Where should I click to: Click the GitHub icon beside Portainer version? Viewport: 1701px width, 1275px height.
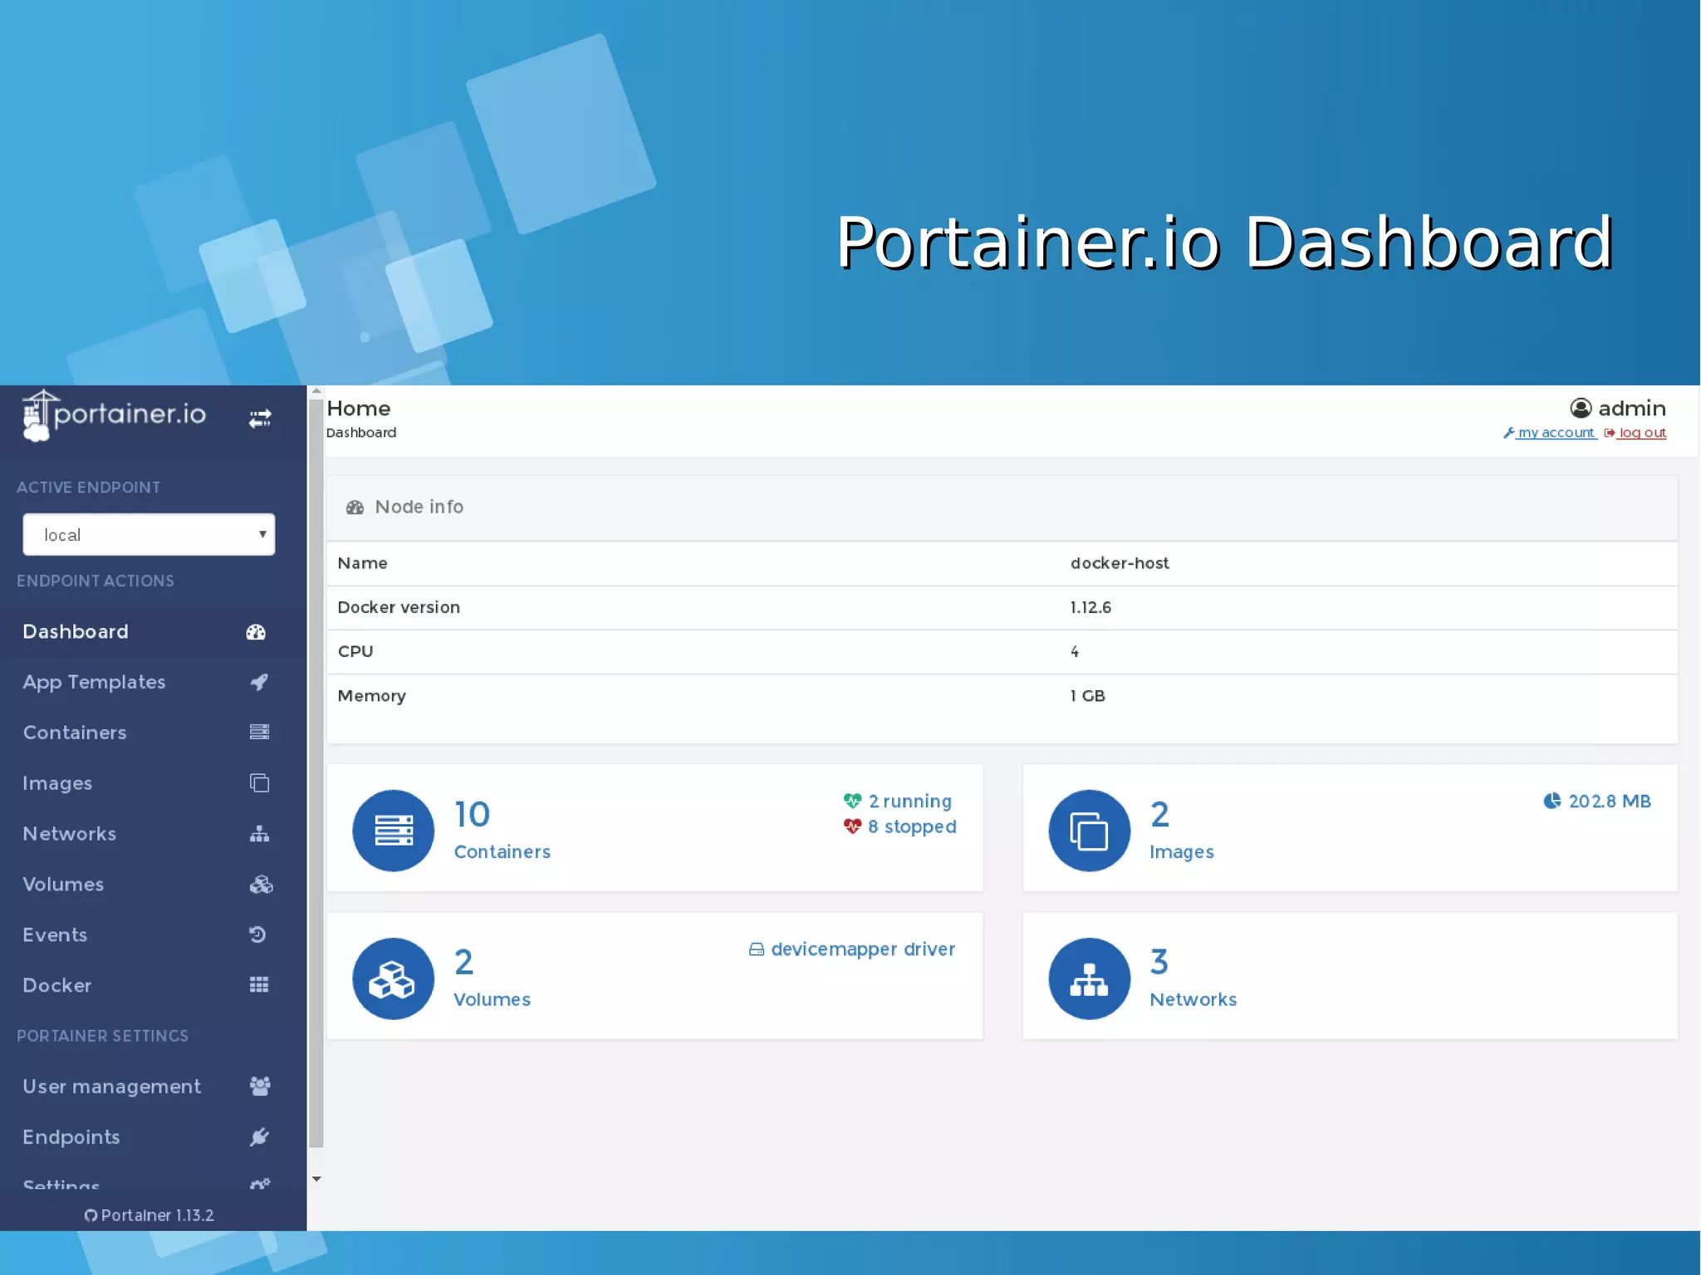click(91, 1216)
